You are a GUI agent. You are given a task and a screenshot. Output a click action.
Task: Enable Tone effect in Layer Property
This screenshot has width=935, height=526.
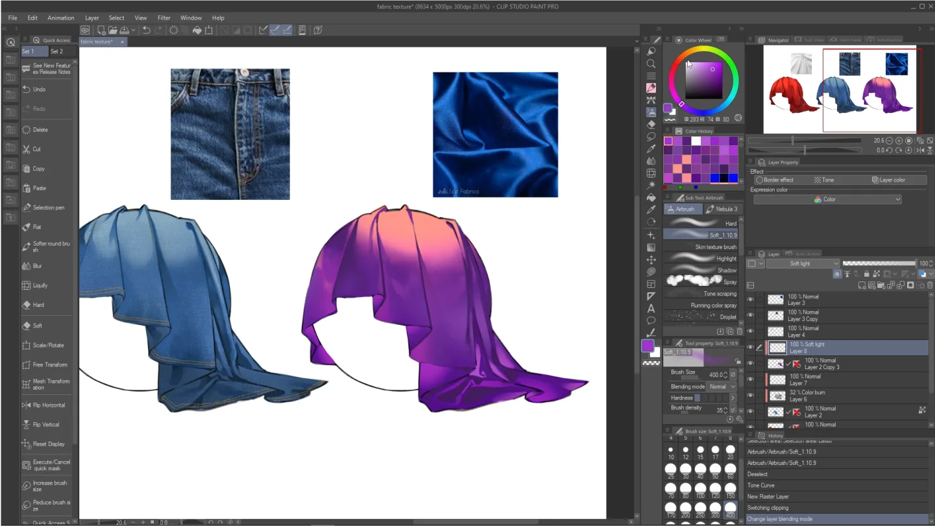[x=824, y=180]
